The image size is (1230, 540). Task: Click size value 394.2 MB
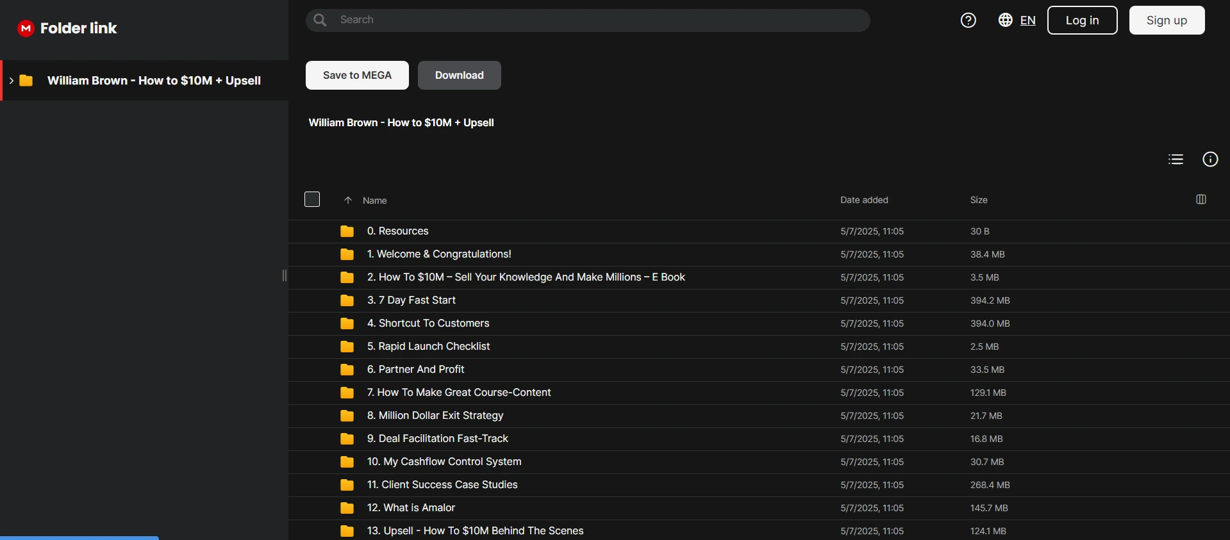(990, 300)
